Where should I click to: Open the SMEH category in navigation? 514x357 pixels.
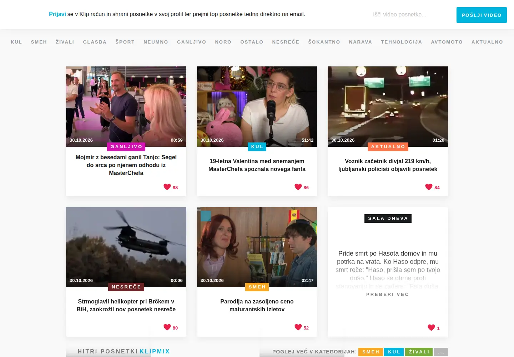point(39,42)
